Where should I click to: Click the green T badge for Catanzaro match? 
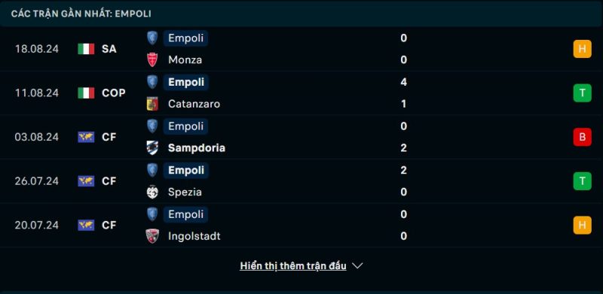coord(582,93)
